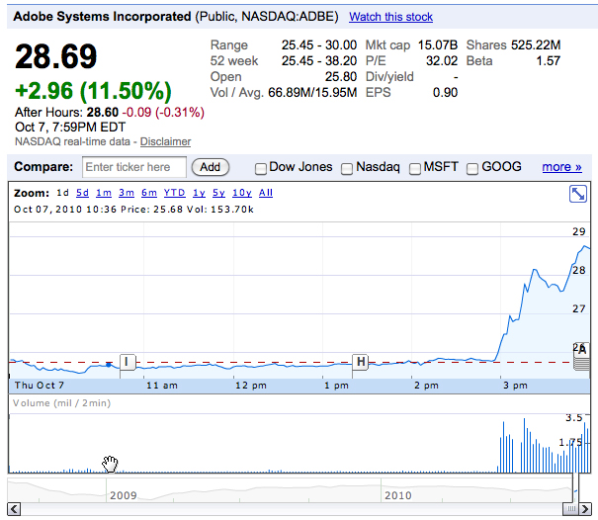Image resolution: width=598 pixels, height=520 pixels.
Task: Click the blue data point on price line
Action: point(109,365)
